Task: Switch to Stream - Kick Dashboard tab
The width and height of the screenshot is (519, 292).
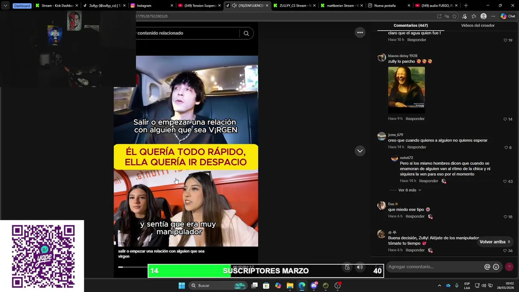Action: click(x=56, y=6)
